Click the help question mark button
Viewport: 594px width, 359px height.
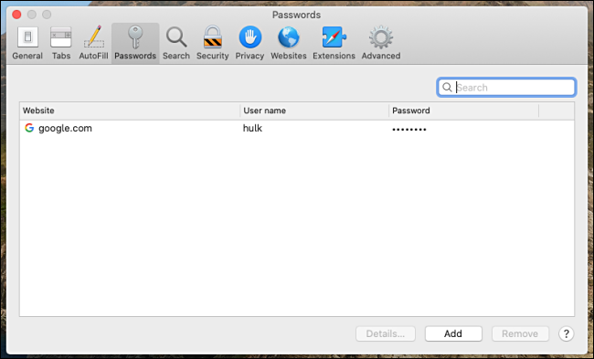566,333
